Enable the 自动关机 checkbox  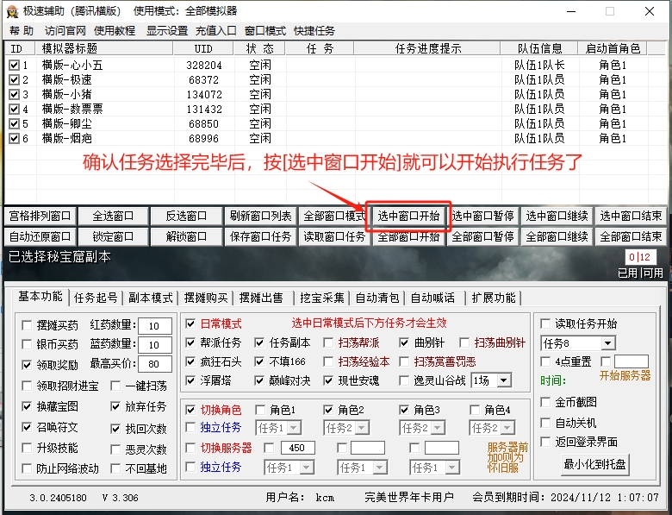545,423
